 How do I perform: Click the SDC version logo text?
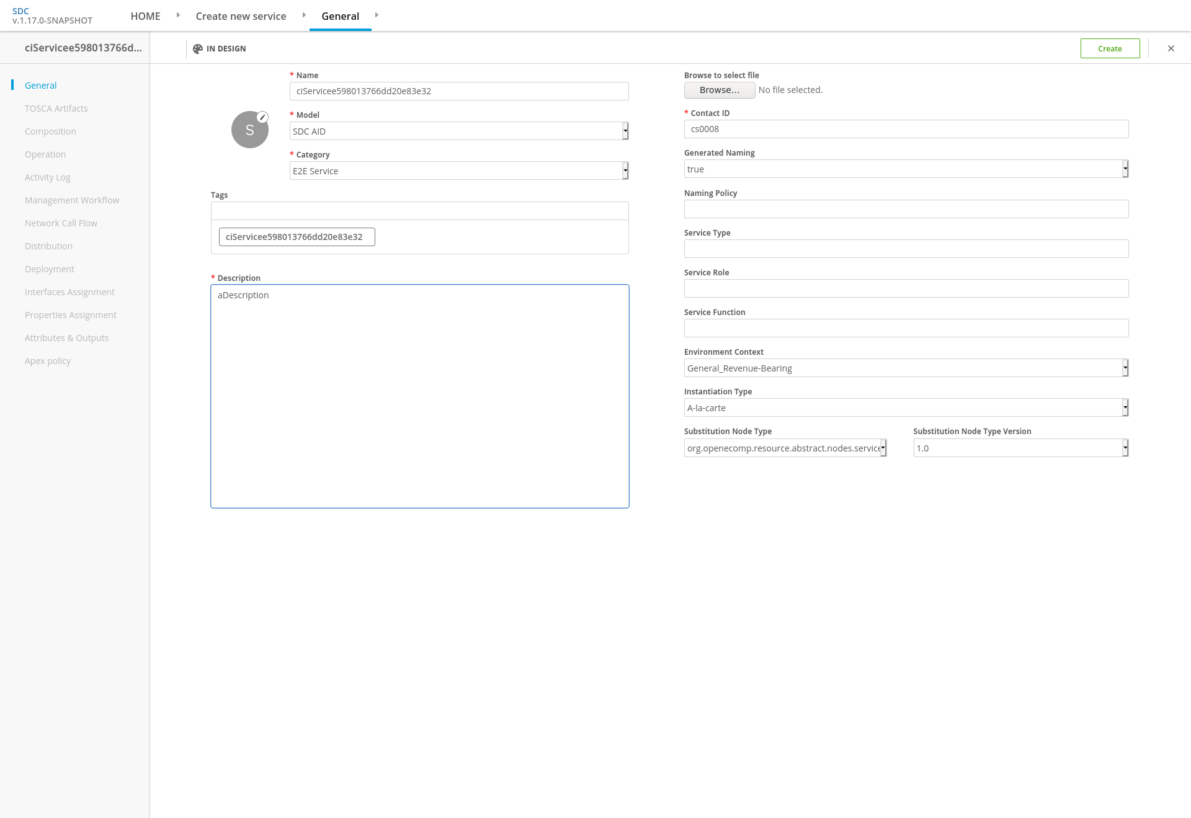[x=53, y=16]
